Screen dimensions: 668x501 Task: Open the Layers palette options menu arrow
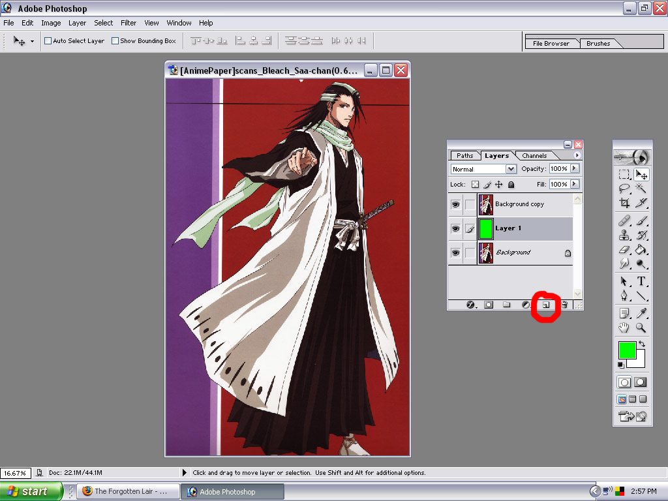click(577, 155)
